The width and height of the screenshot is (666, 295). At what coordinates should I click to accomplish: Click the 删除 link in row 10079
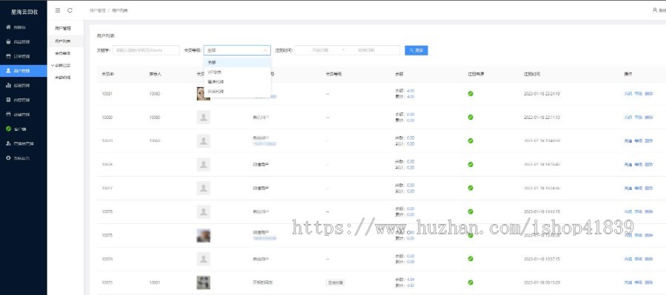click(648, 141)
